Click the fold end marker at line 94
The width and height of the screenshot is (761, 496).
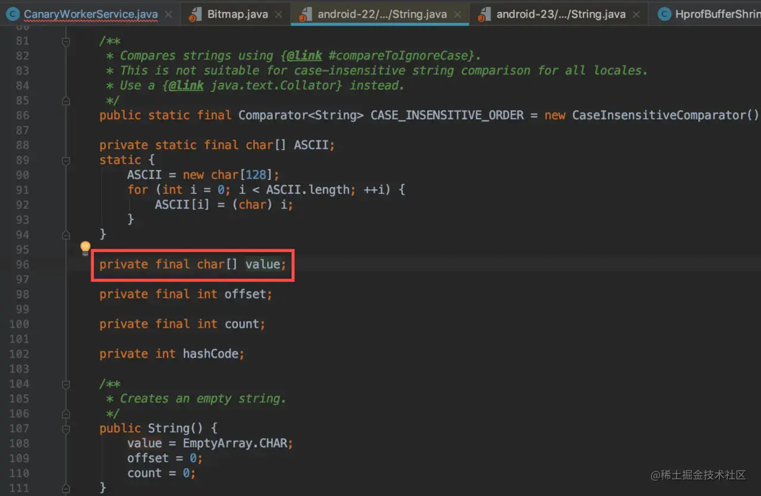(x=66, y=235)
